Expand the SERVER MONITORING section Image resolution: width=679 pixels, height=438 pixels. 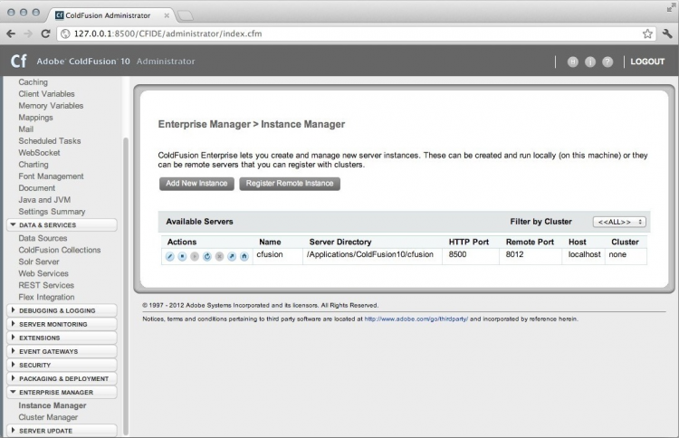[x=62, y=324]
